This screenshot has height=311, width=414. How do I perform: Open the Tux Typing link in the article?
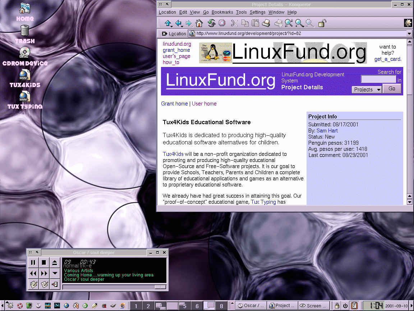(263, 202)
